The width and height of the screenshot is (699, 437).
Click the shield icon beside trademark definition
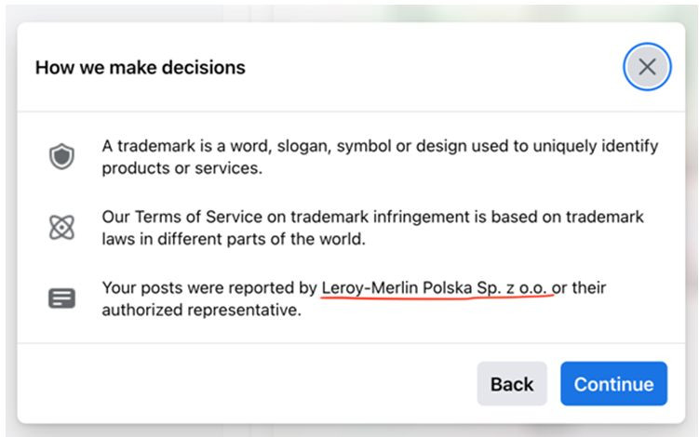click(x=61, y=157)
